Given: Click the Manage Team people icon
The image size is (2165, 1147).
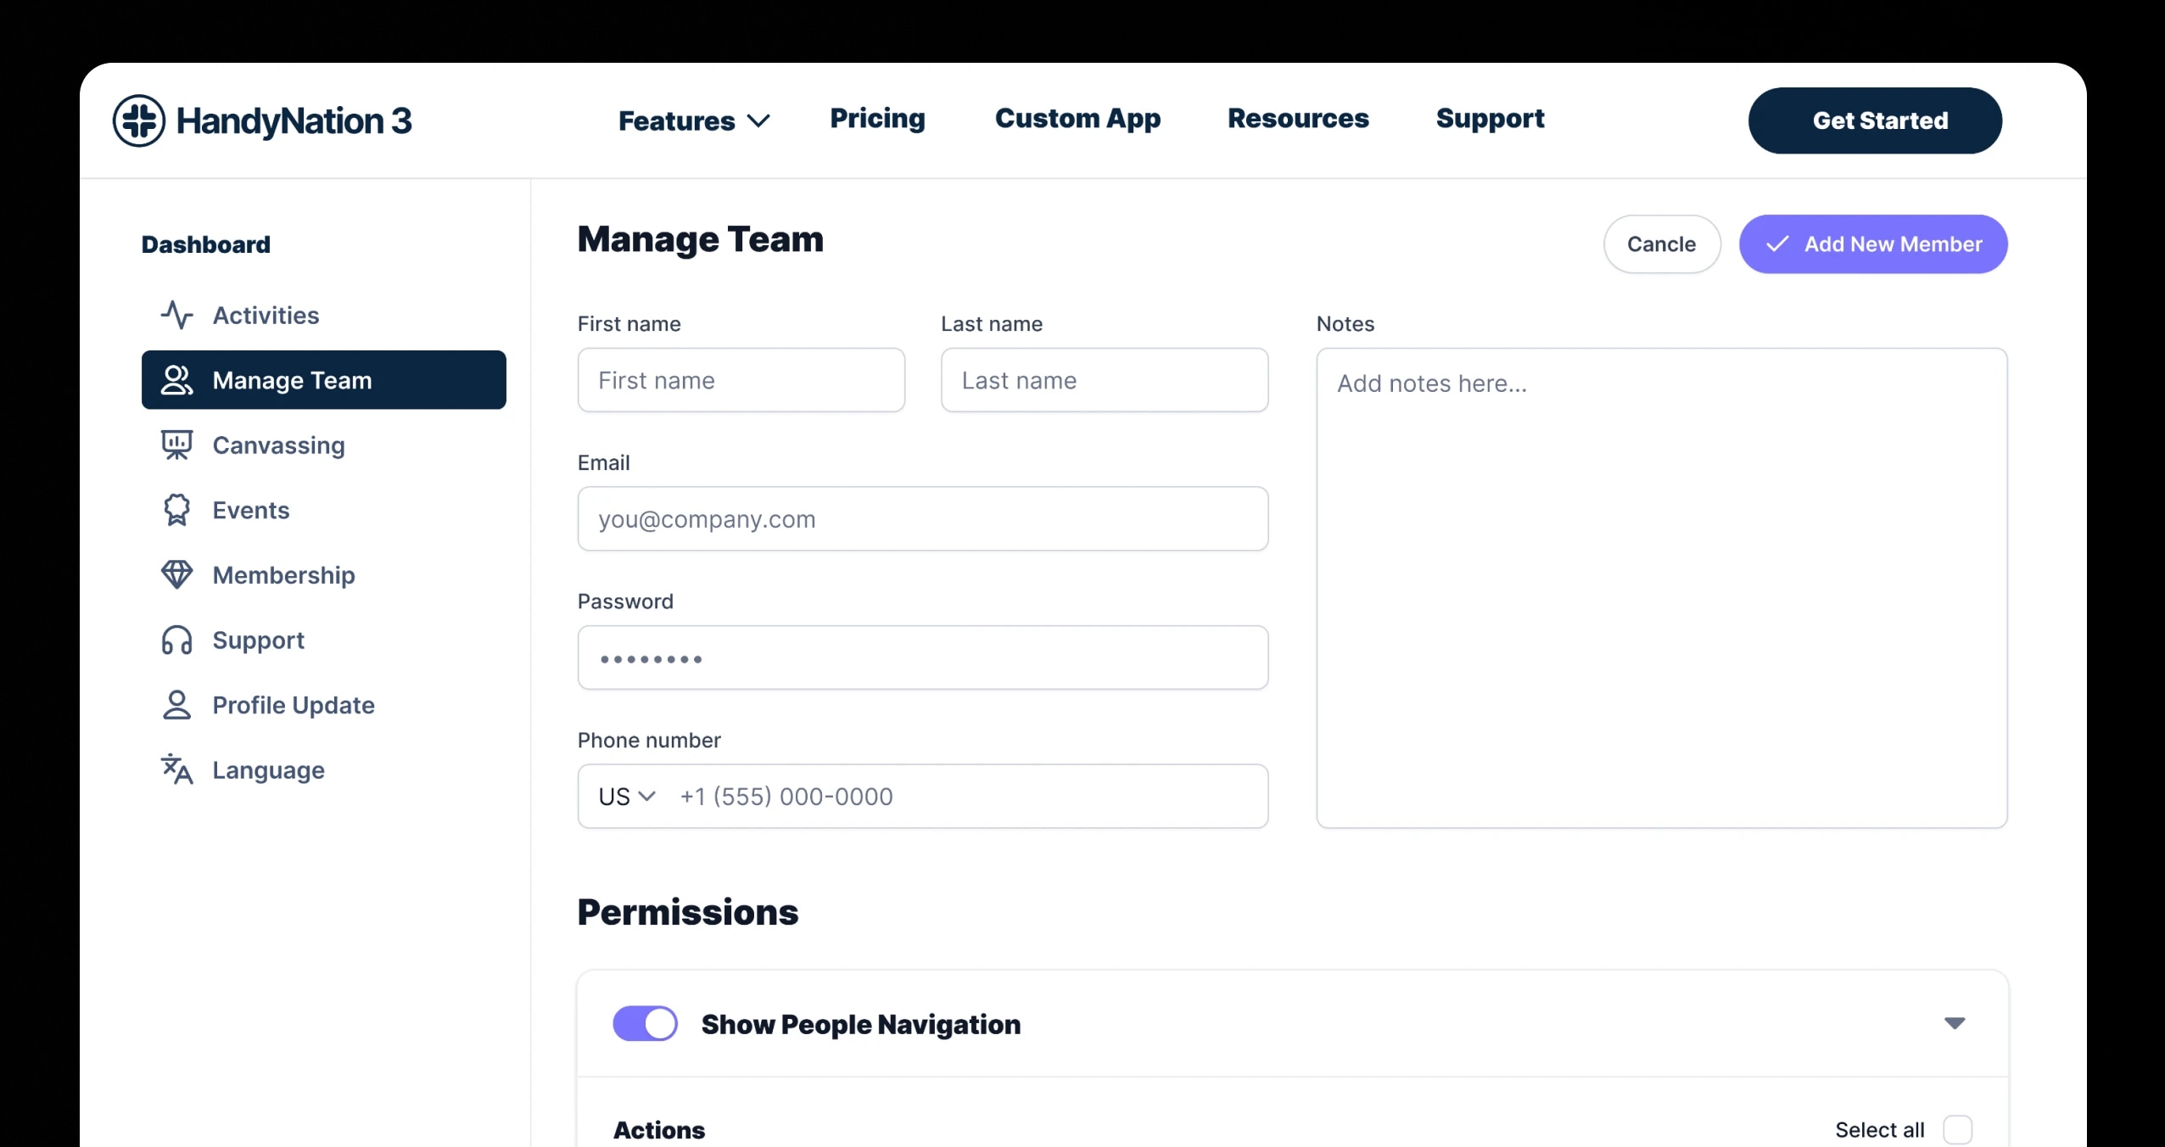Looking at the screenshot, I should (x=176, y=380).
